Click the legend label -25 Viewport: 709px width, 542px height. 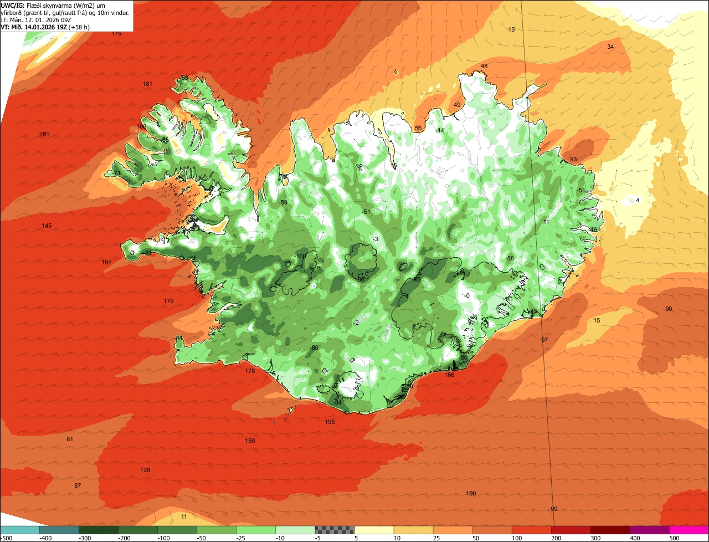[242, 538]
